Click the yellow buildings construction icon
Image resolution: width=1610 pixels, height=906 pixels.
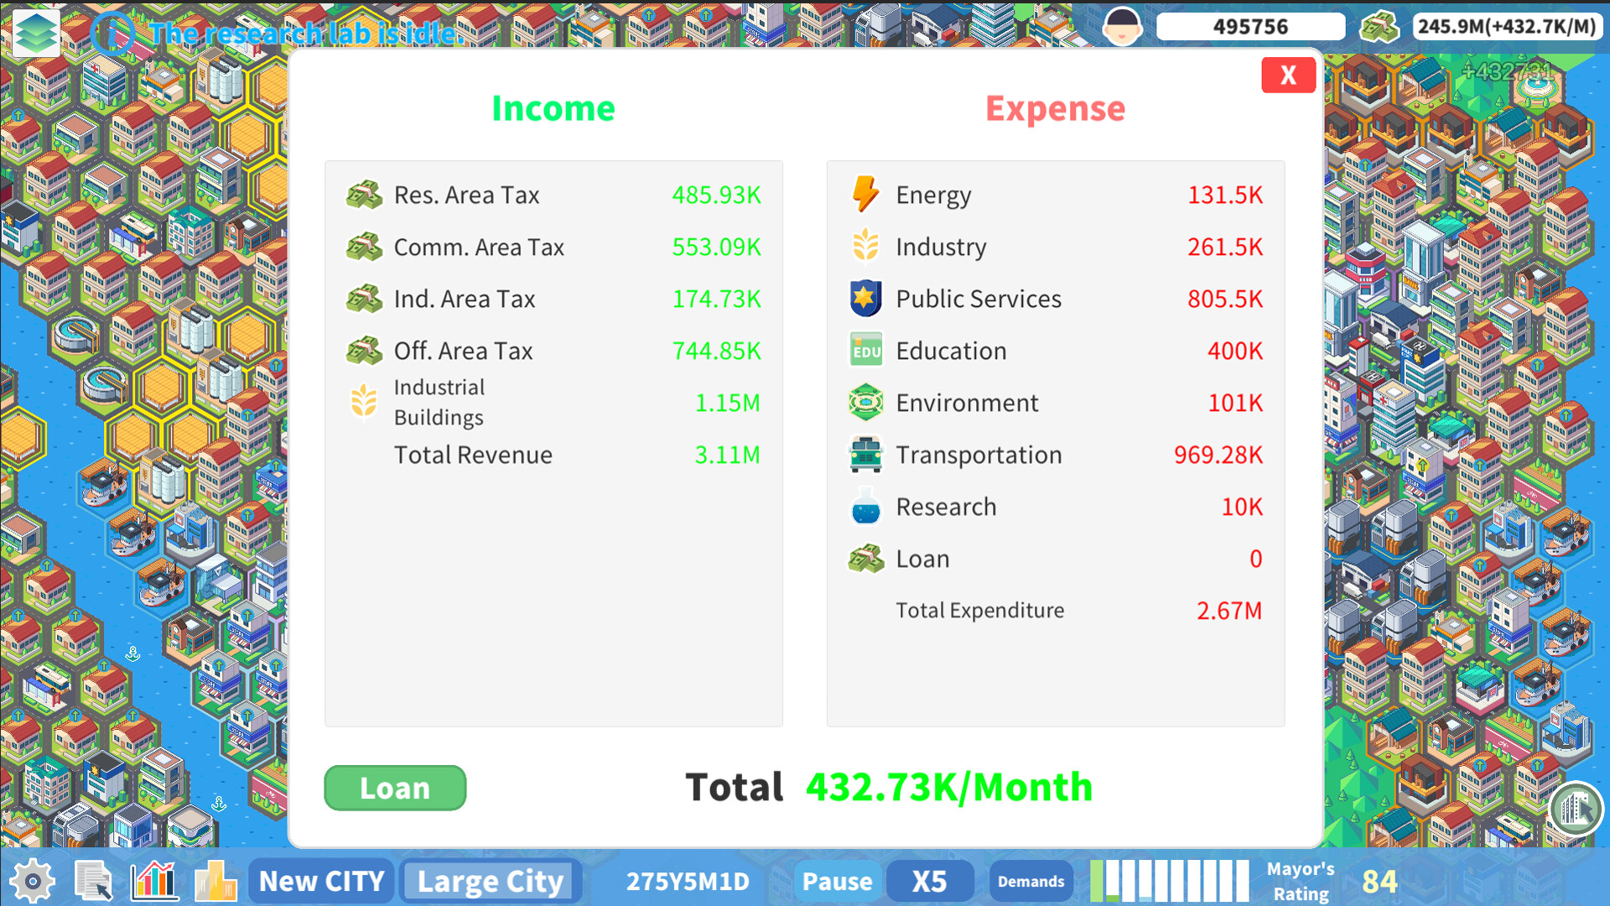pyautogui.click(x=216, y=881)
